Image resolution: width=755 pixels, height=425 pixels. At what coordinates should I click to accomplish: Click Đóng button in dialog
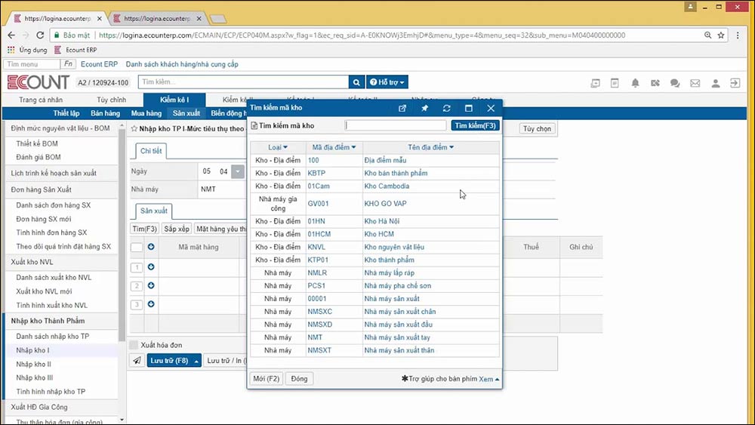tap(299, 379)
